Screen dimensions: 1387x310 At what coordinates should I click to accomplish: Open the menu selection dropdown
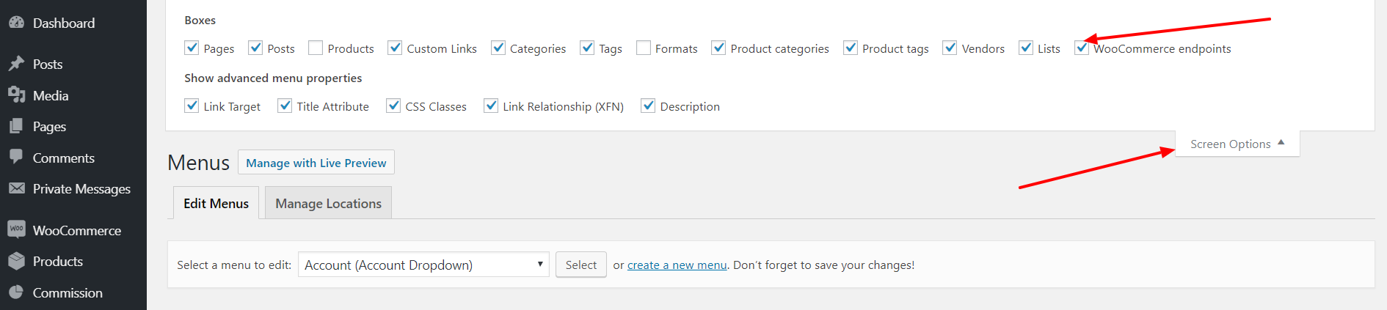click(424, 265)
